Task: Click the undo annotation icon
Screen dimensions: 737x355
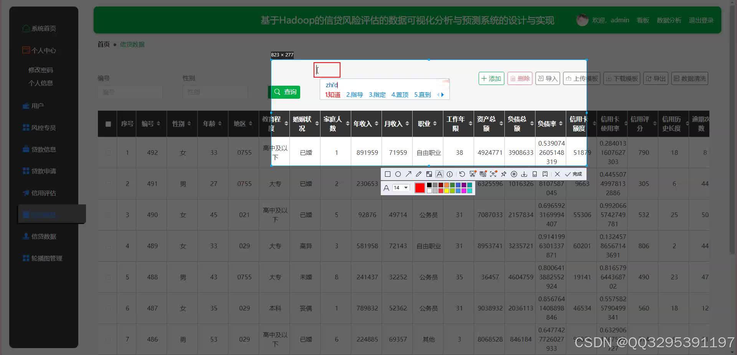Action: coord(462,174)
